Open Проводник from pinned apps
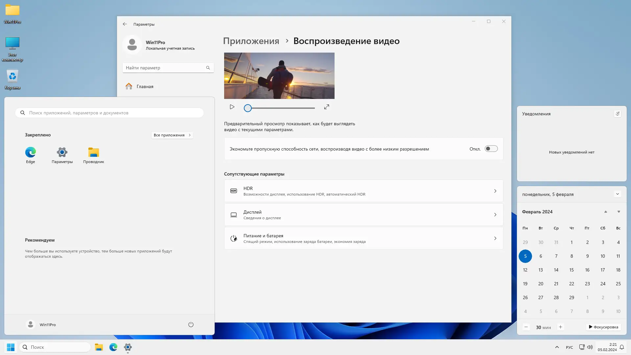 tap(93, 153)
